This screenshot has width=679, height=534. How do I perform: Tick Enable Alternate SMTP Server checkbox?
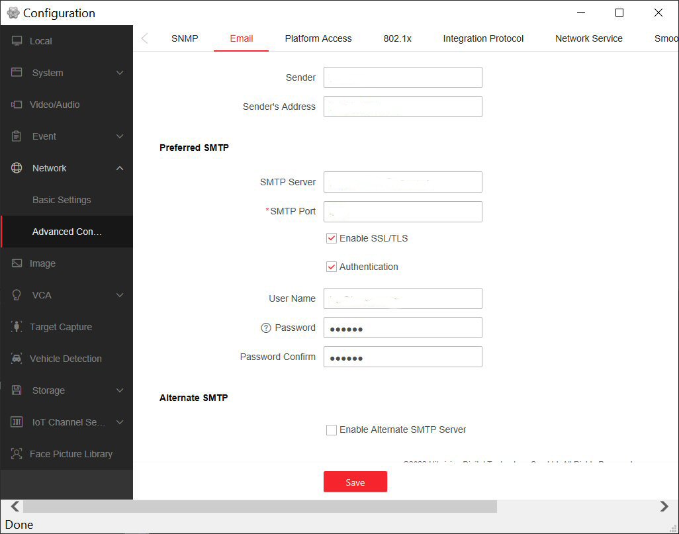pos(332,430)
